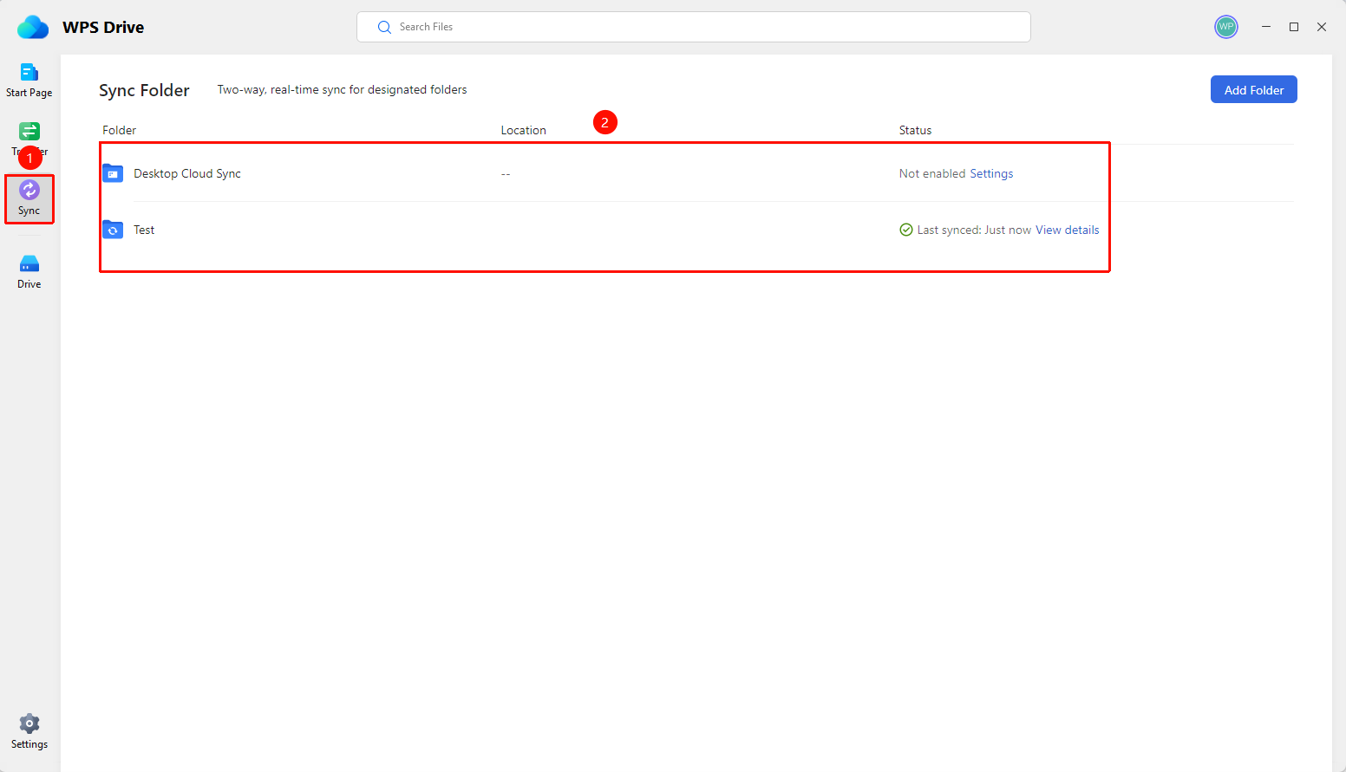Focus the Search Files field
The image size is (1346, 772).
(694, 27)
